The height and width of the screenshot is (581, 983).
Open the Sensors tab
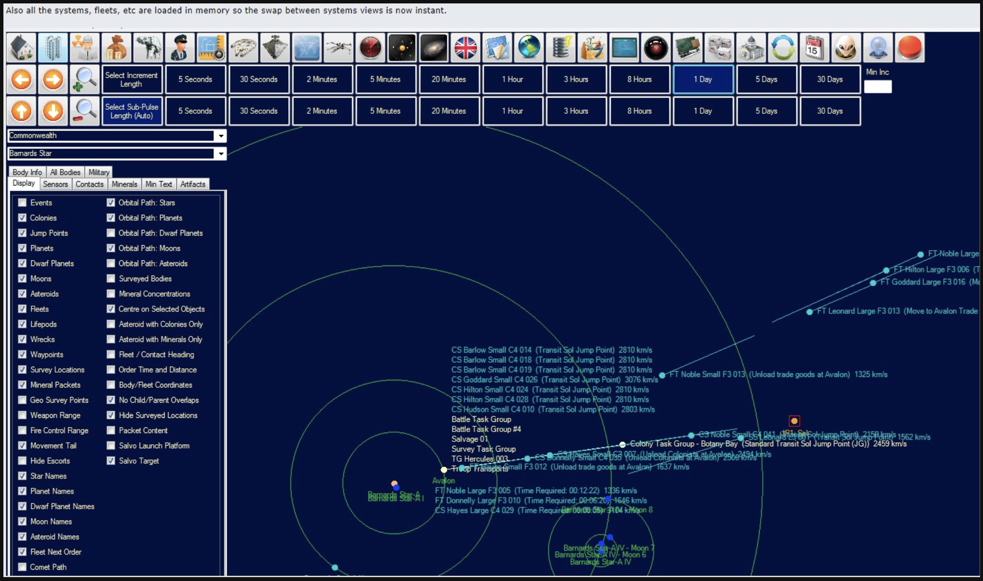(55, 184)
